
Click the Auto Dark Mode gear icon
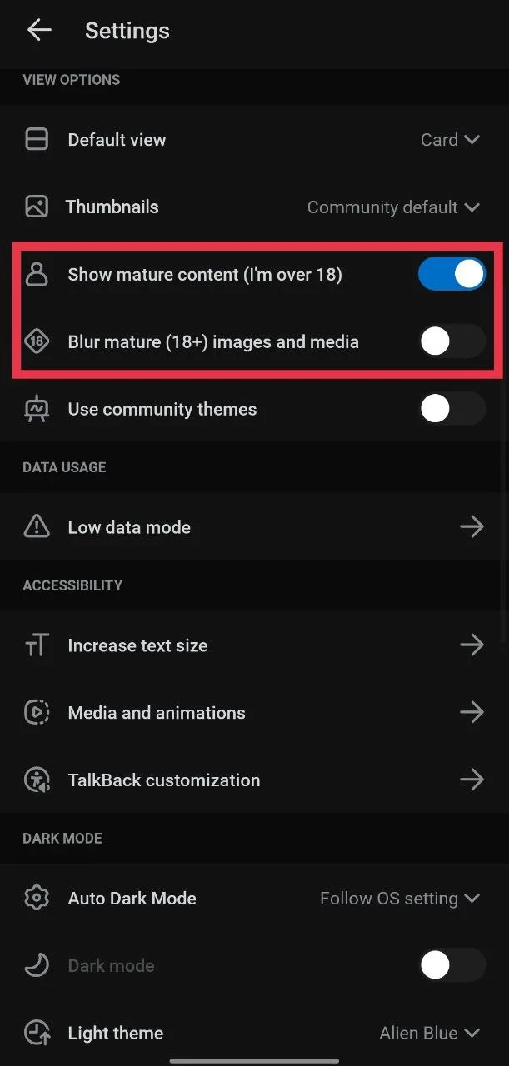pos(37,898)
